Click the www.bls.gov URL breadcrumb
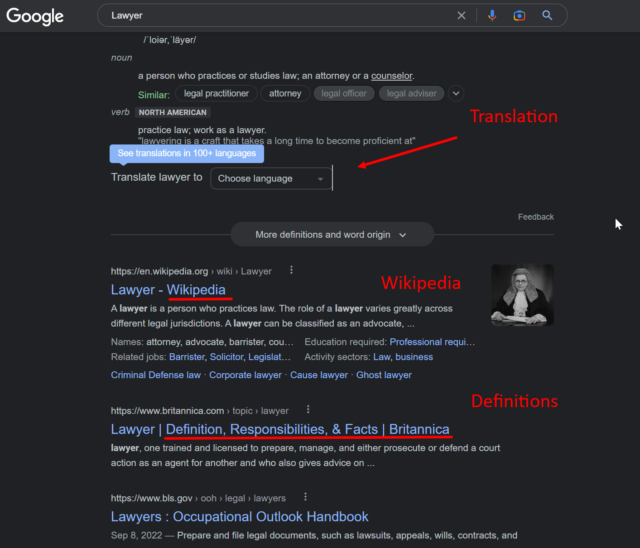The width and height of the screenshot is (640, 548). click(x=198, y=498)
